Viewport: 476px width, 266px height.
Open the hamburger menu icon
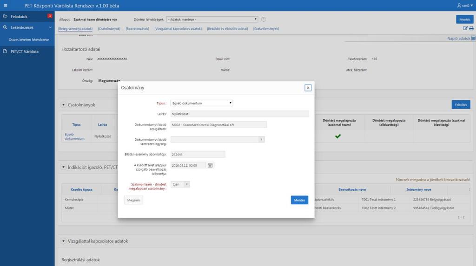pyautogui.click(x=5, y=6)
